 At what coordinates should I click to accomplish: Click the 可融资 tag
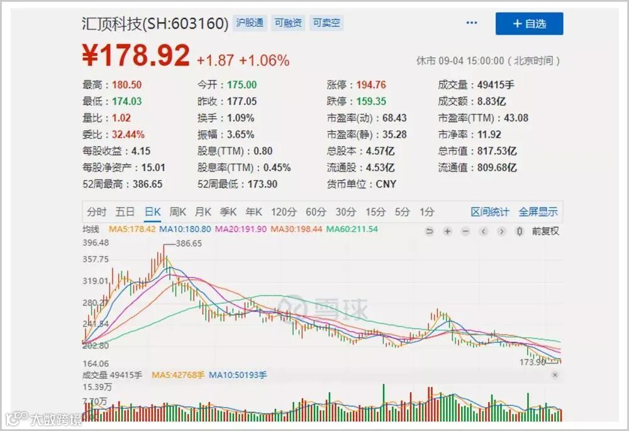pyautogui.click(x=288, y=23)
